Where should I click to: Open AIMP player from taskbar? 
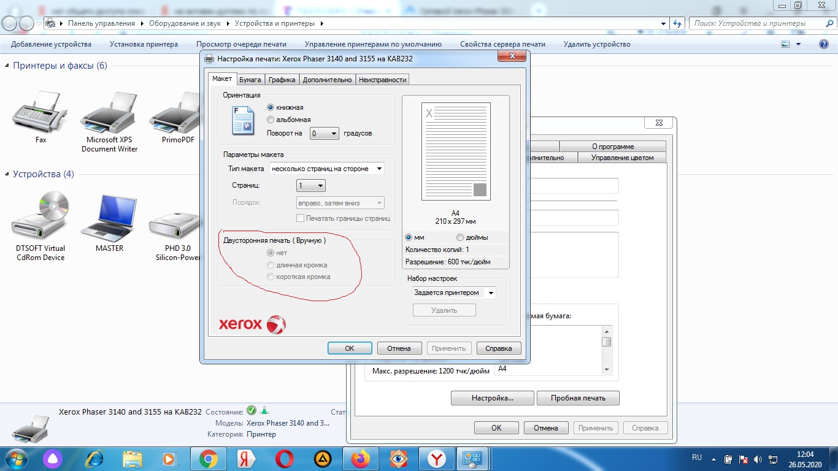(x=322, y=459)
